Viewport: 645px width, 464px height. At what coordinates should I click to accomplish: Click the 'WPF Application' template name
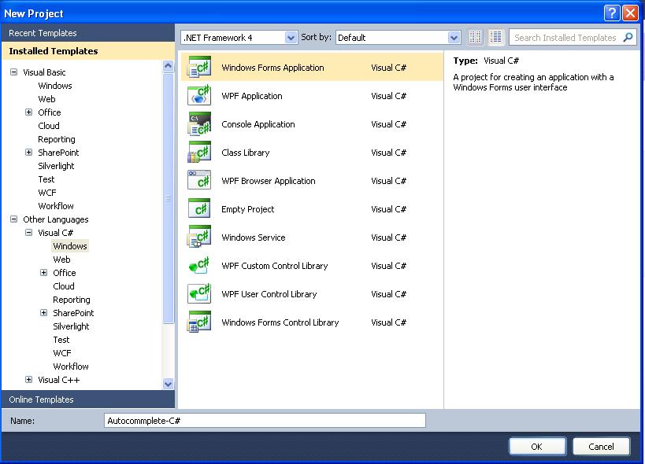[x=251, y=96]
